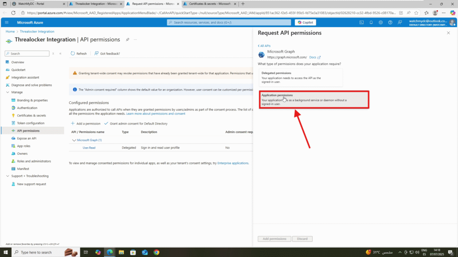
Task: Open a new browser tab
Action: point(243,4)
